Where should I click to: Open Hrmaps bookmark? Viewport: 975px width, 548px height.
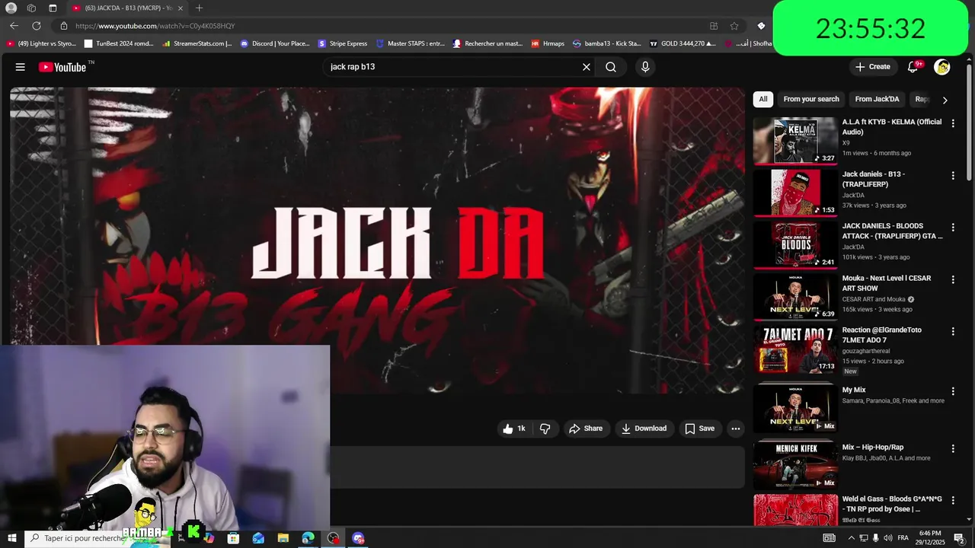(x=548, y=43)
